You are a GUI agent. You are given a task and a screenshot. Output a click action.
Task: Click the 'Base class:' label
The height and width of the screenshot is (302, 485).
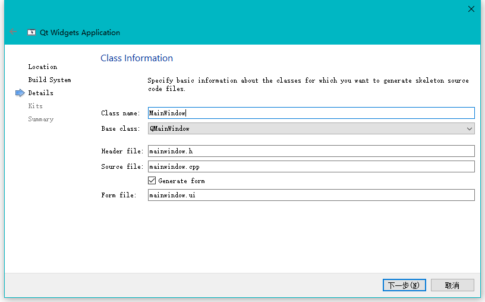tap(120, 128)
